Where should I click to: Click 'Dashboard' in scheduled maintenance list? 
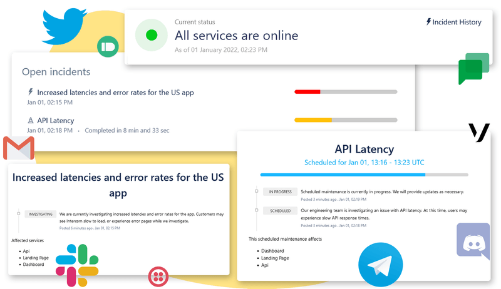pos(272,251)
